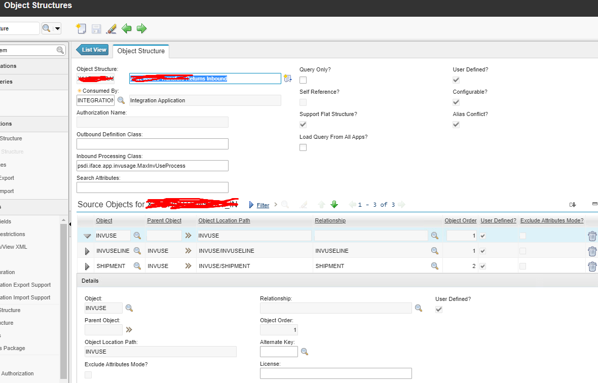Disable the Support Flat Structure checkbox

303,124
